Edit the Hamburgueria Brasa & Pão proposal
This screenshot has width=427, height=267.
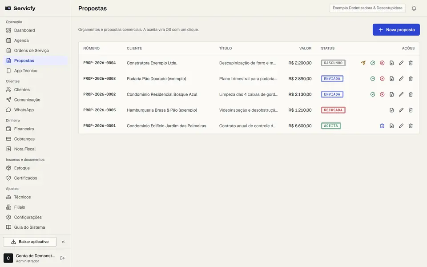pyautogui.click(x=401, y=110)
